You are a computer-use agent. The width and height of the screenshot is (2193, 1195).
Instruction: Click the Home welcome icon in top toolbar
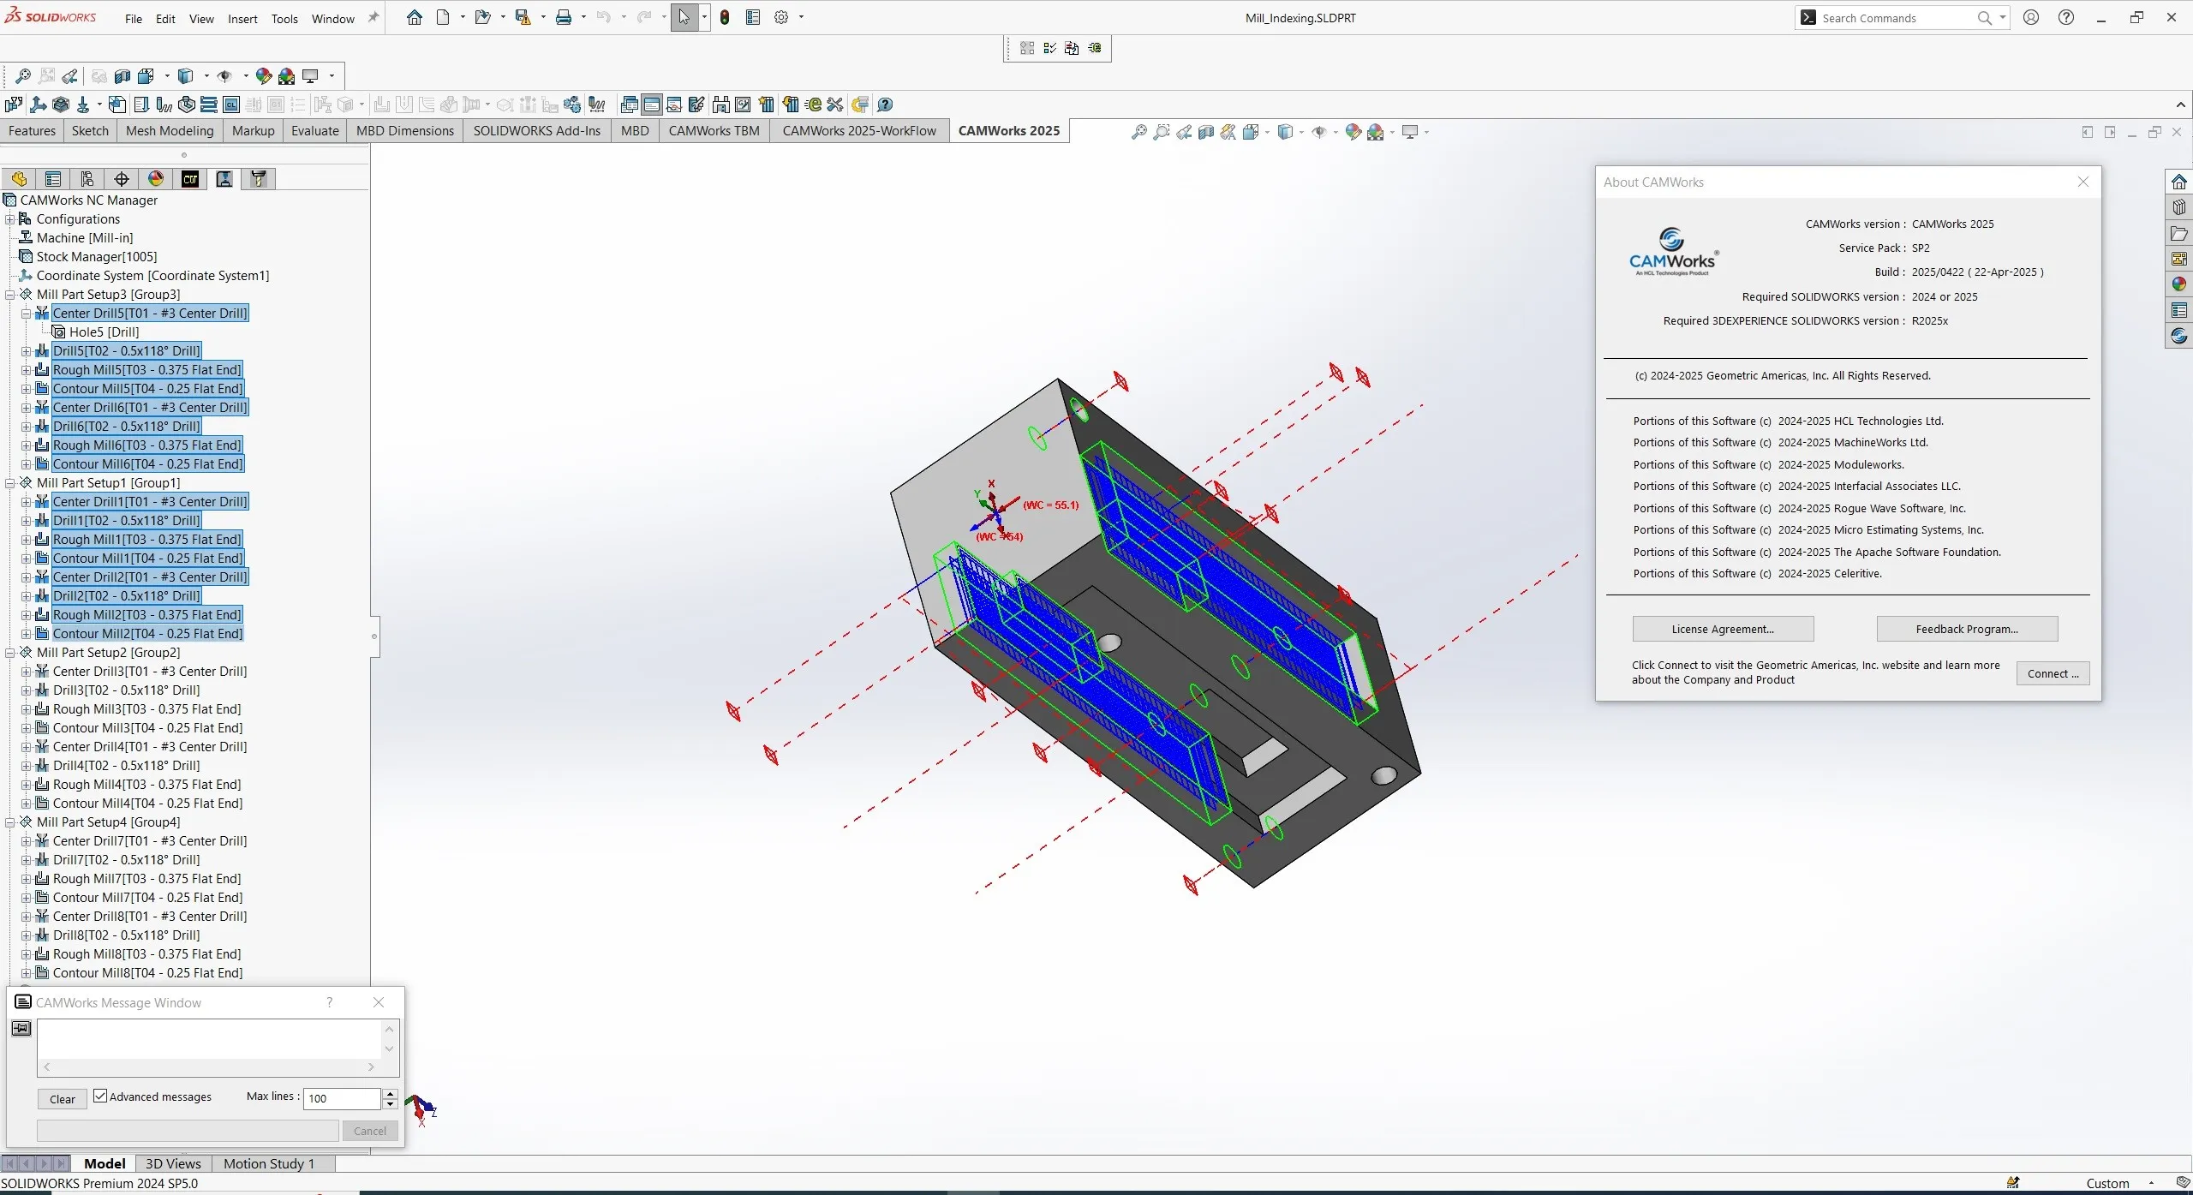point(415,17)
